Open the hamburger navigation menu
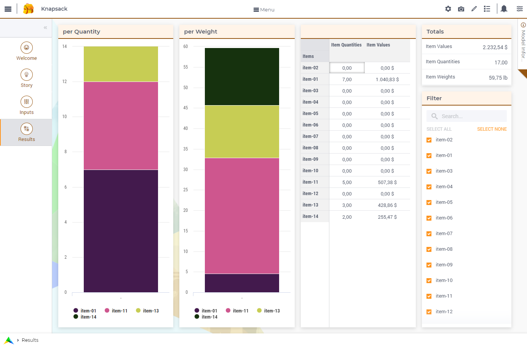The image size is (527, 346). point(8,9)
